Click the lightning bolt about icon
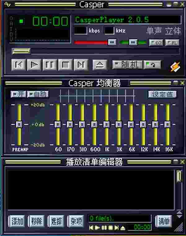The image size is (186, 236). pyautogui.click(x=175, y=67)
